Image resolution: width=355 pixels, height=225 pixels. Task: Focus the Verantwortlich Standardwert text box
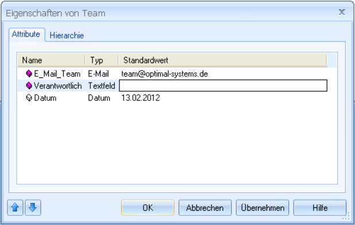point(223,86)
